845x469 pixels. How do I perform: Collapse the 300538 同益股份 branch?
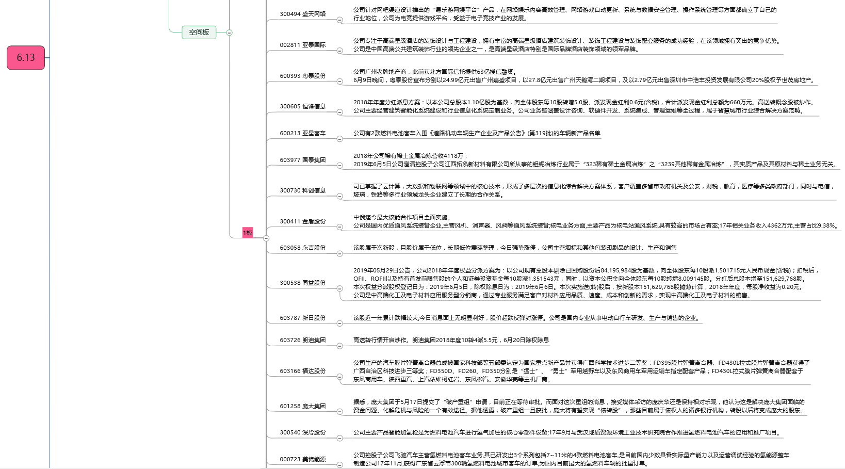339,288
